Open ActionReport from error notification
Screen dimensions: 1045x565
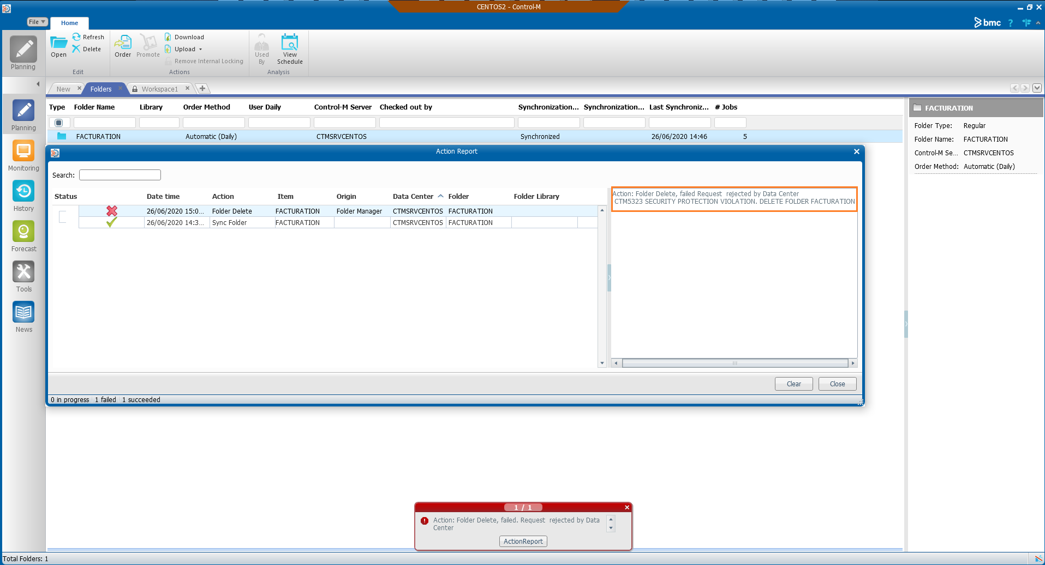coord(523,541)
